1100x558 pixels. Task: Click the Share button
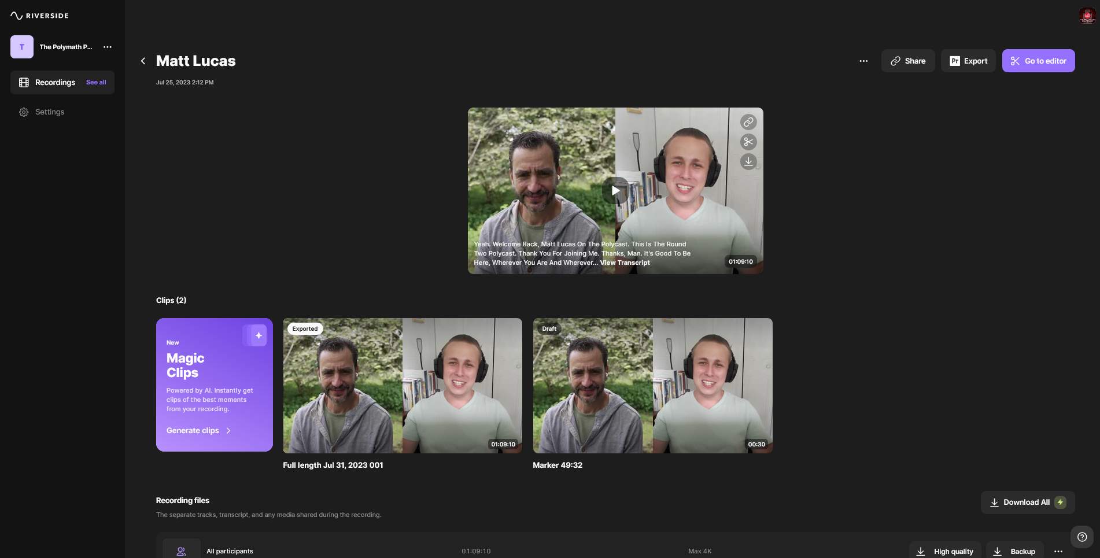point(908,61)
